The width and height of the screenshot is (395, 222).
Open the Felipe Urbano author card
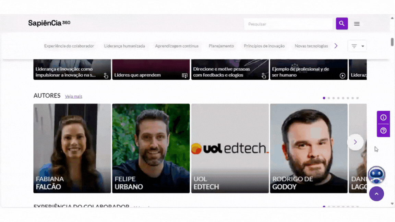(x=151, y=148)
